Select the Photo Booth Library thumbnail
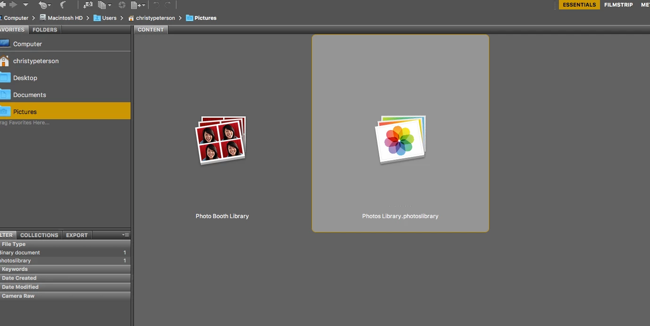This screenshot has width=650, height=326. coord(220,140)
